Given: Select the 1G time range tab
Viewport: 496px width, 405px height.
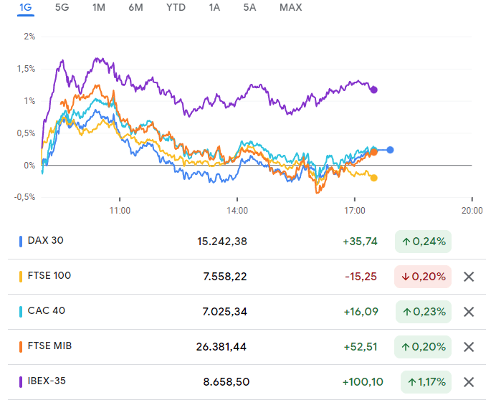Looking at the screenshot, I should click(x=26, y=7).
